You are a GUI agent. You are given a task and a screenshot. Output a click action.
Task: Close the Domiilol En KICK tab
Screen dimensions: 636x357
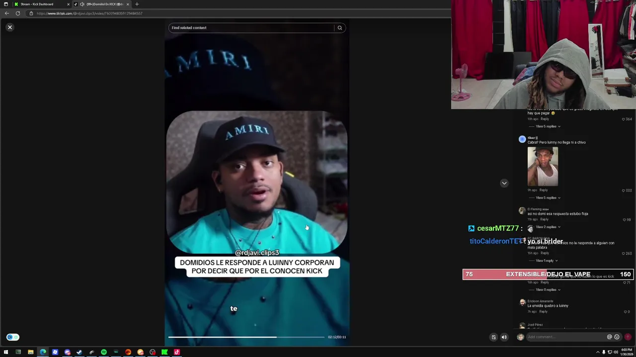pos(128,4)
